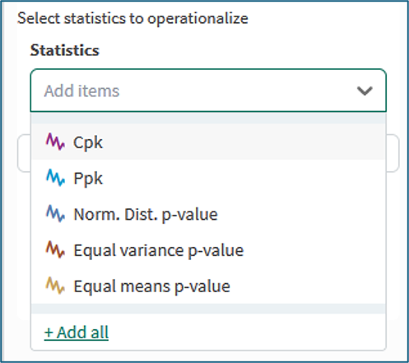Click the partly hidden box right of the dropdown
Viewport: 409px width, 363px height.
click(x=393, y=153)
